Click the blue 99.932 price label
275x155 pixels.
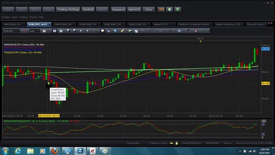(265, 49)
